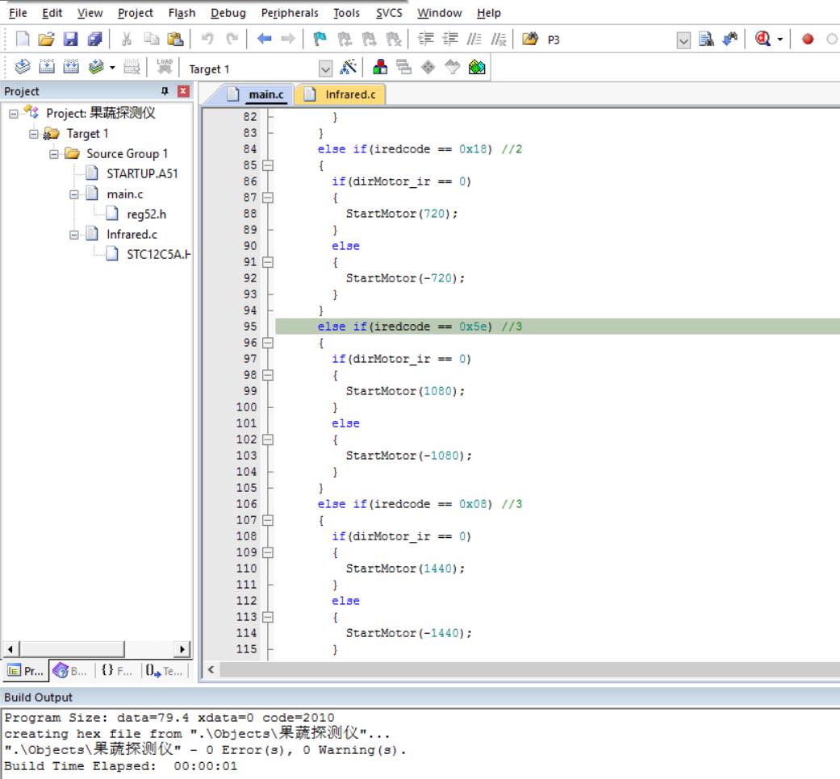
Task: Indent the selected lines
Action: (x=426, y=39)
